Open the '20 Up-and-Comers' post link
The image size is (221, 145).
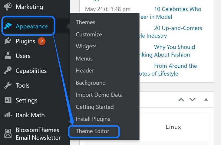[178, 28]
